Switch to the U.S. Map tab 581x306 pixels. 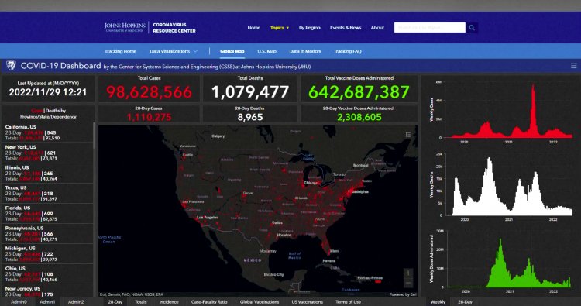[266, 51]
